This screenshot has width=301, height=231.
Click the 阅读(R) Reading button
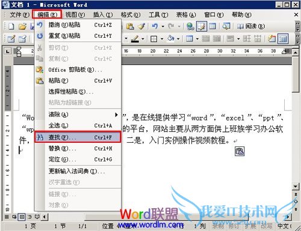pyautogui.click(x=251, y=26)
